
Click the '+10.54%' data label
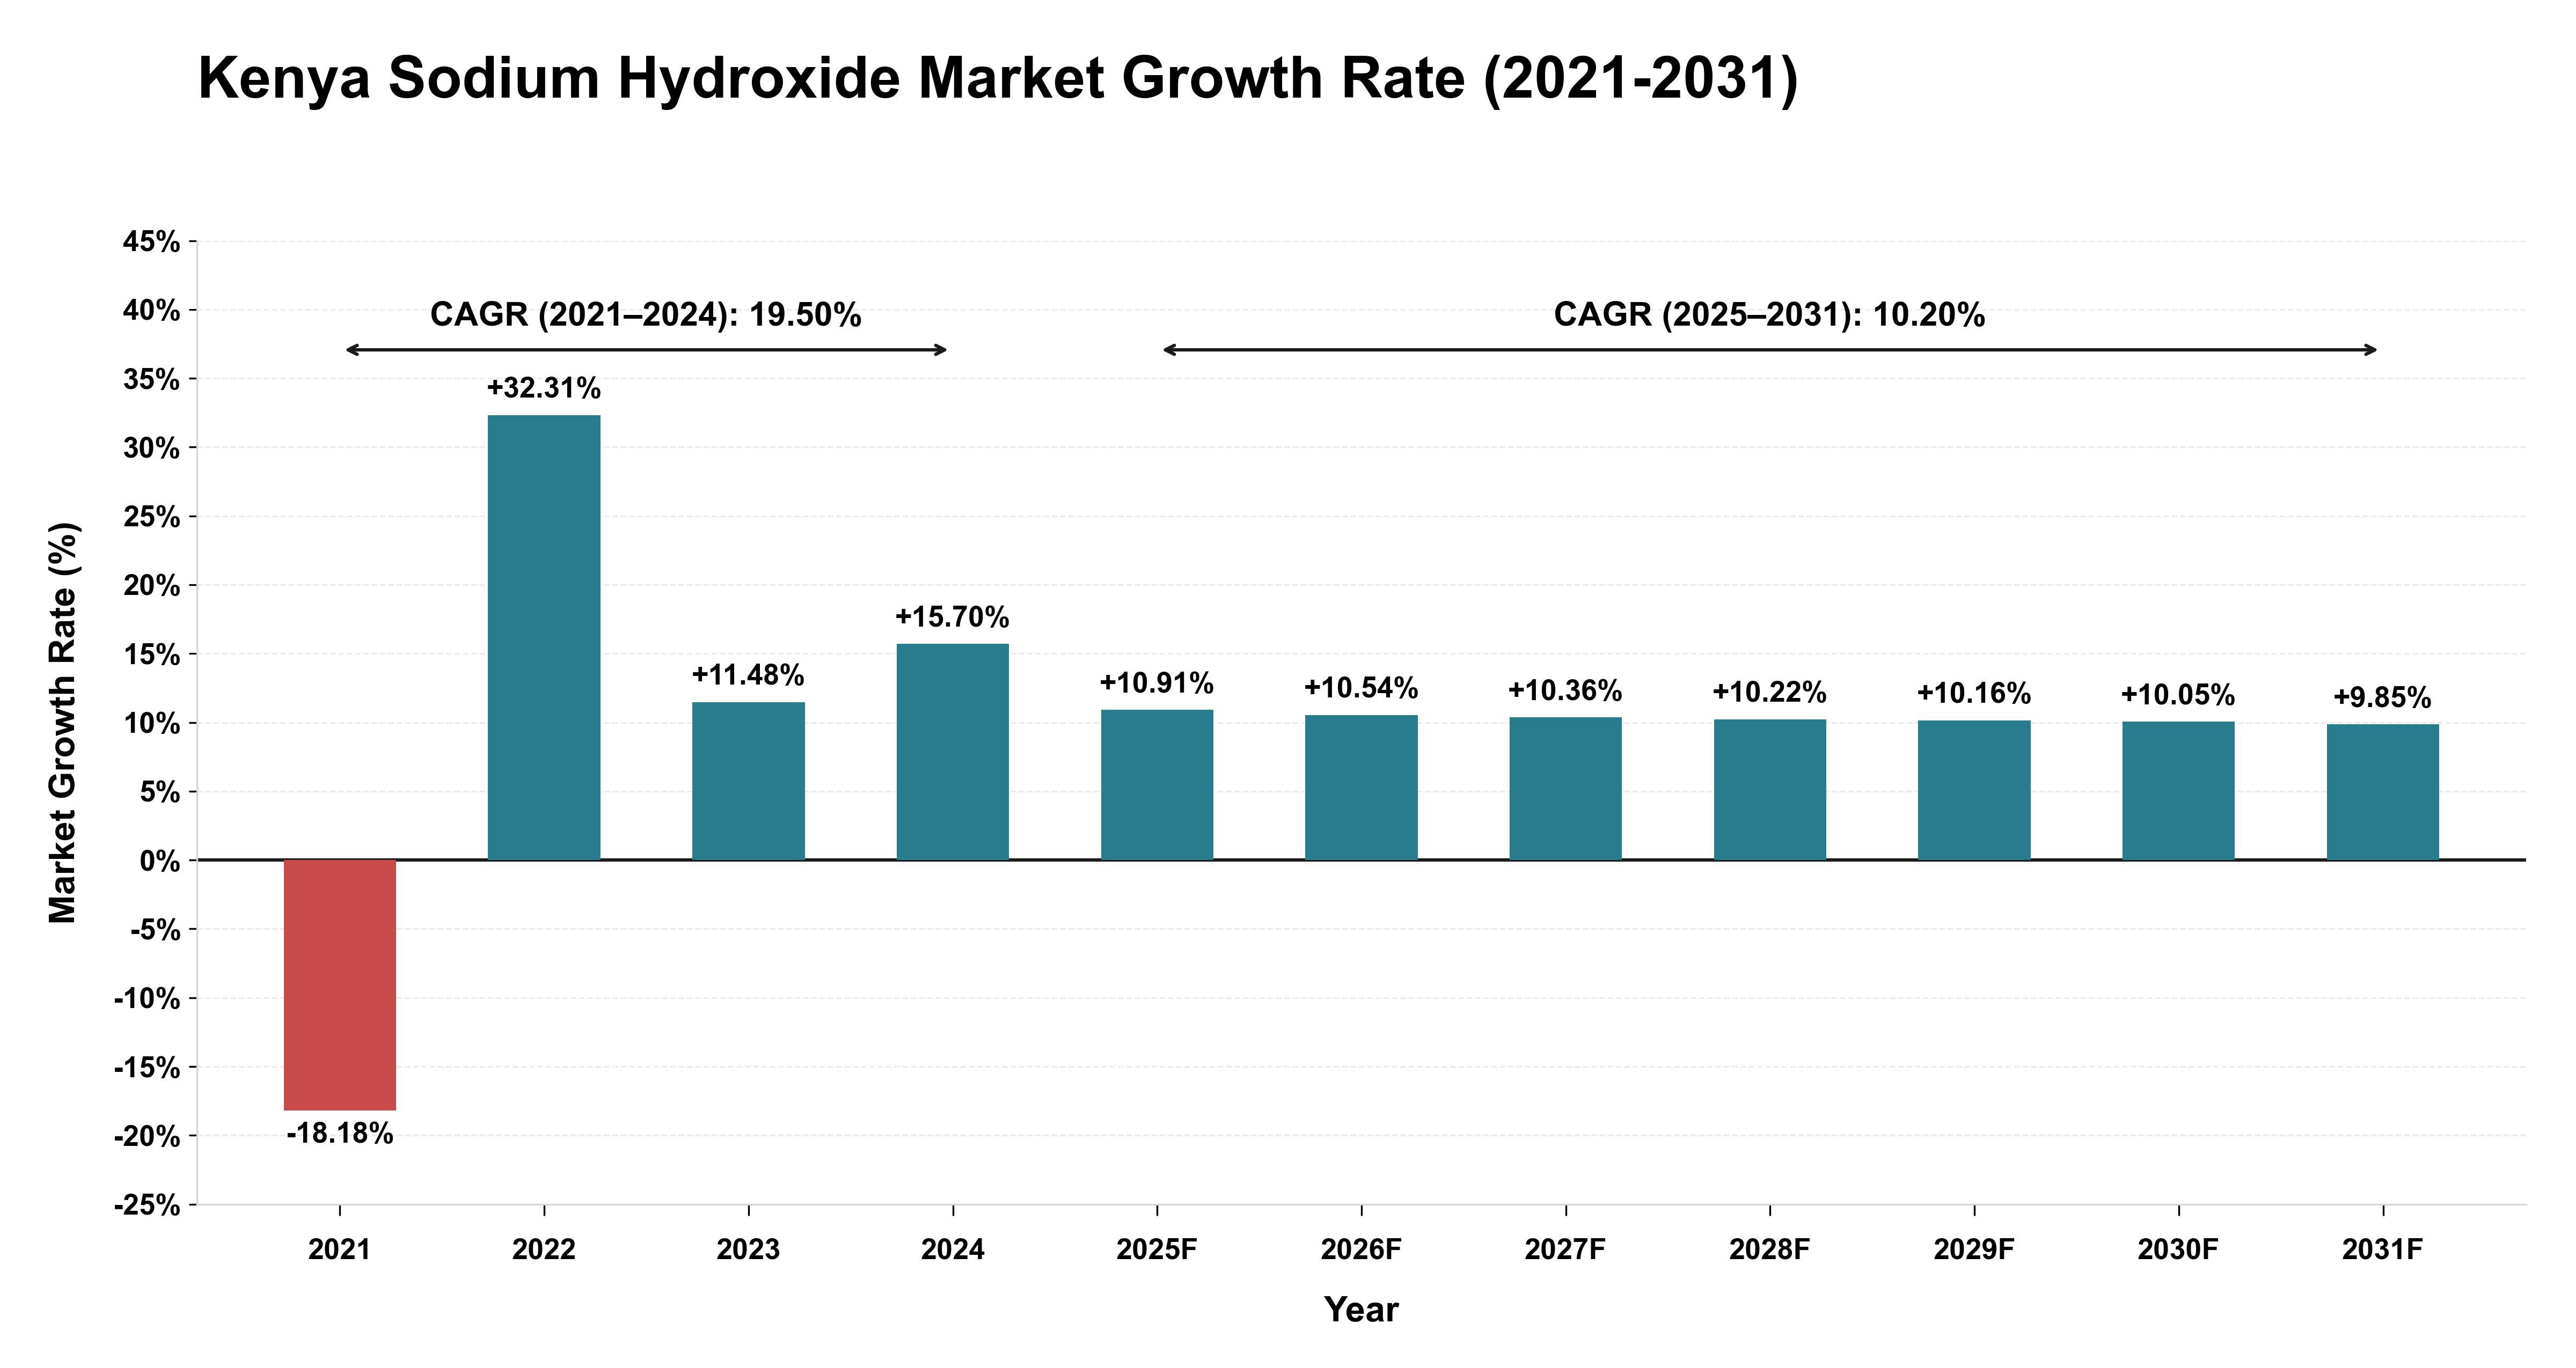(1361, 688)
